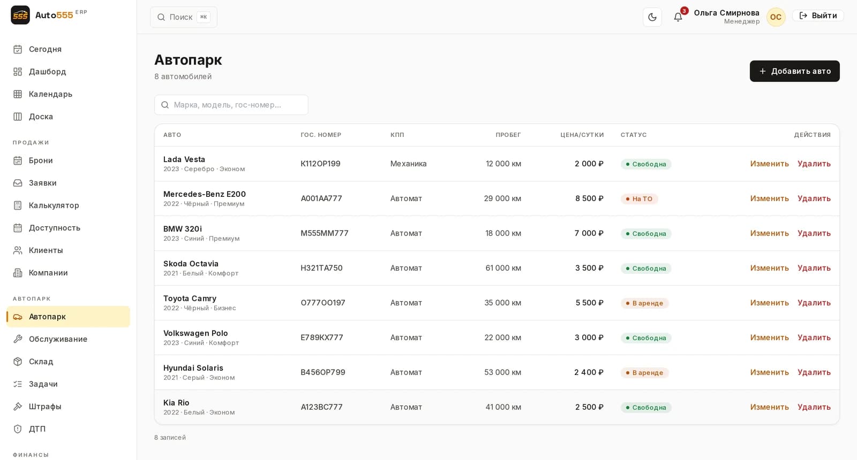Viewport: 857px width, 460px height.
Task: Log out with the Выйти button
Action: [x=818, y=16]
